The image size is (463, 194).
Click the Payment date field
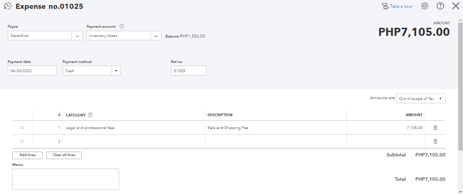click(32, 71)
